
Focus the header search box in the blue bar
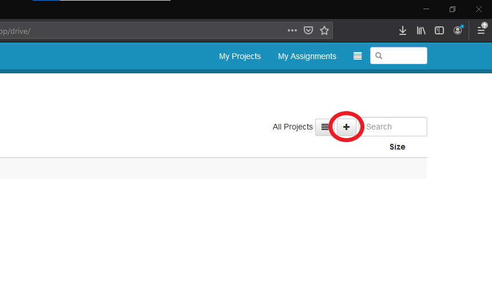404,56
